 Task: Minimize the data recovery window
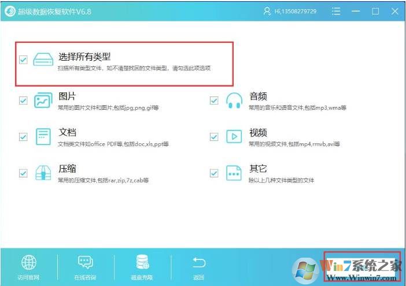pyautogui.click(x=356, y=11)
